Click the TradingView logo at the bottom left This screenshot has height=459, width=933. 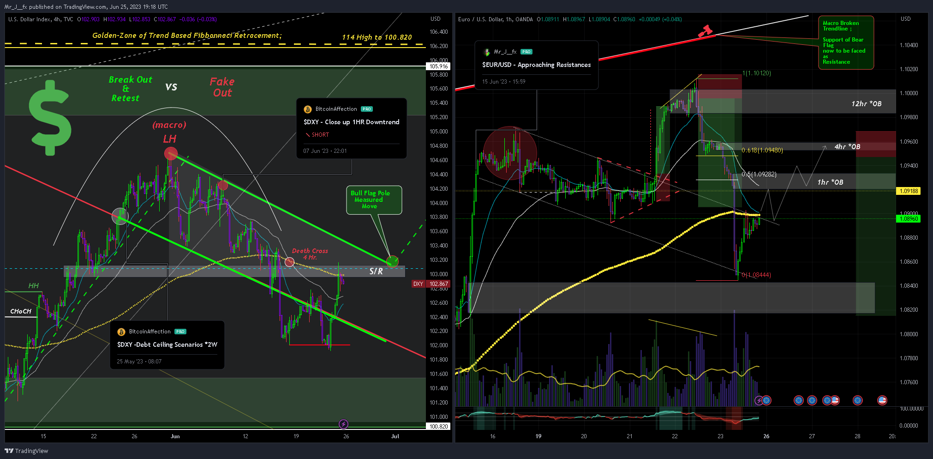pos(26,451)
